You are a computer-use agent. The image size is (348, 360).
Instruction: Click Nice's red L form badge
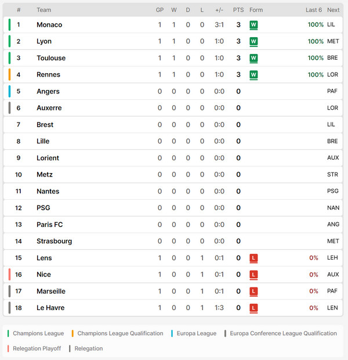click(x=253, y=275)
